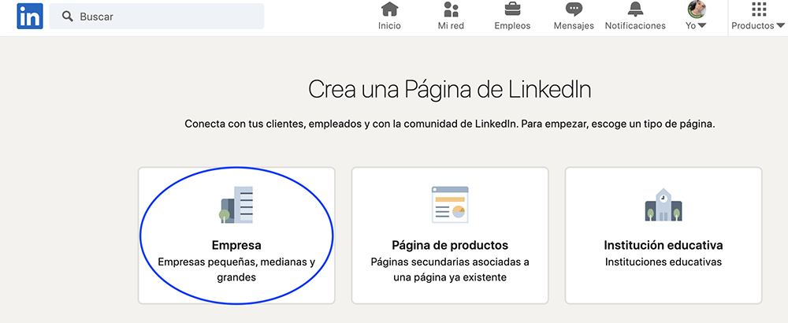788x323 pixels.
Task: Click the profile avatar photo
Action: [x=697, y=9]
